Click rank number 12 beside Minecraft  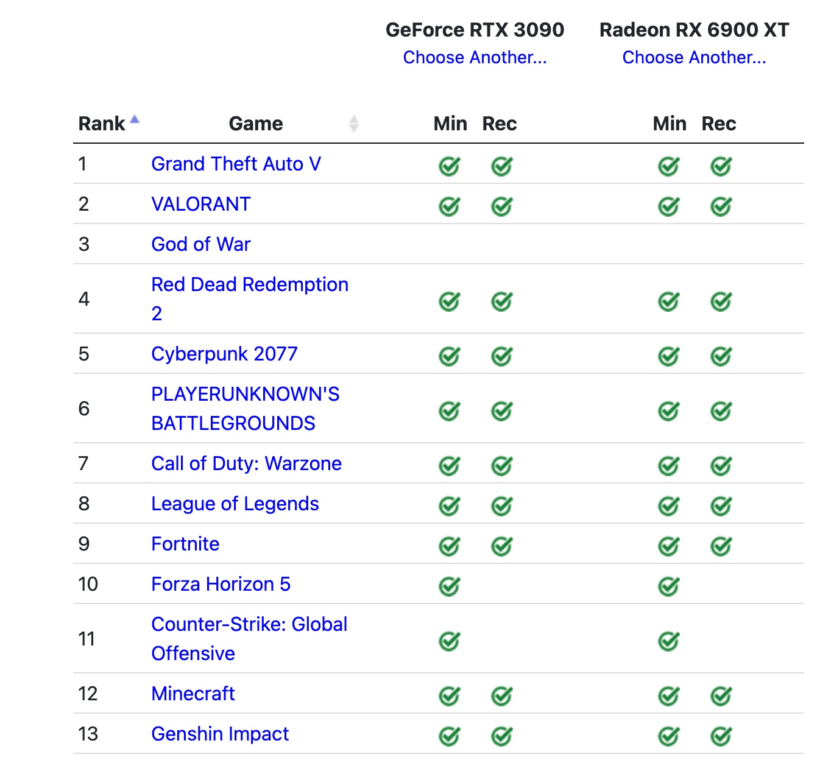(x=88, y=694)
